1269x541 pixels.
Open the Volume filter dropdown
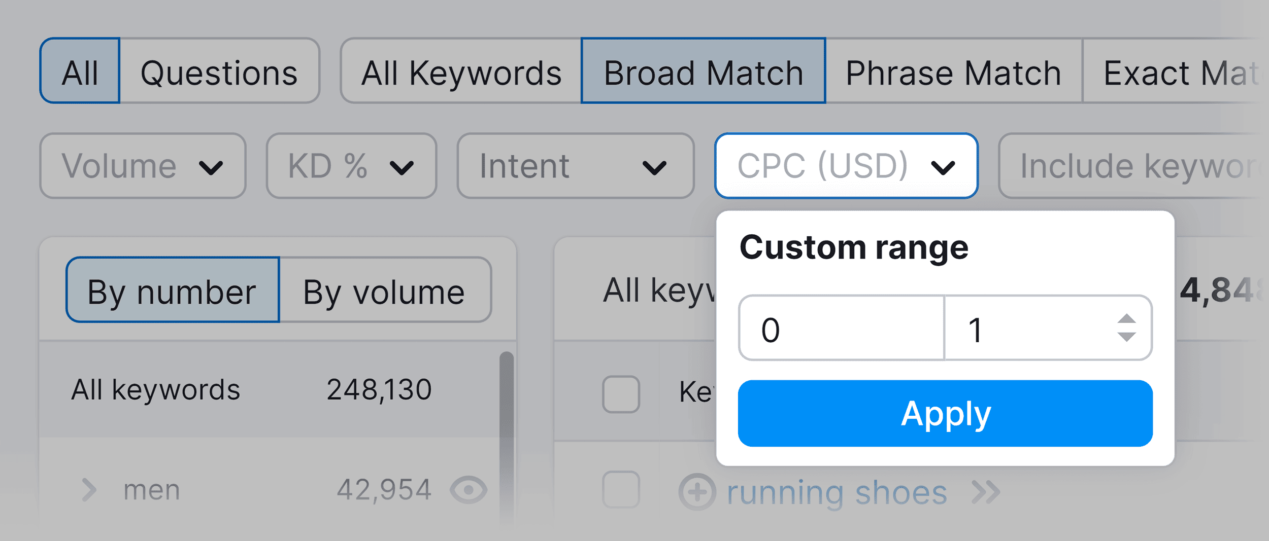pyautogui.click(x=144, y=165)
